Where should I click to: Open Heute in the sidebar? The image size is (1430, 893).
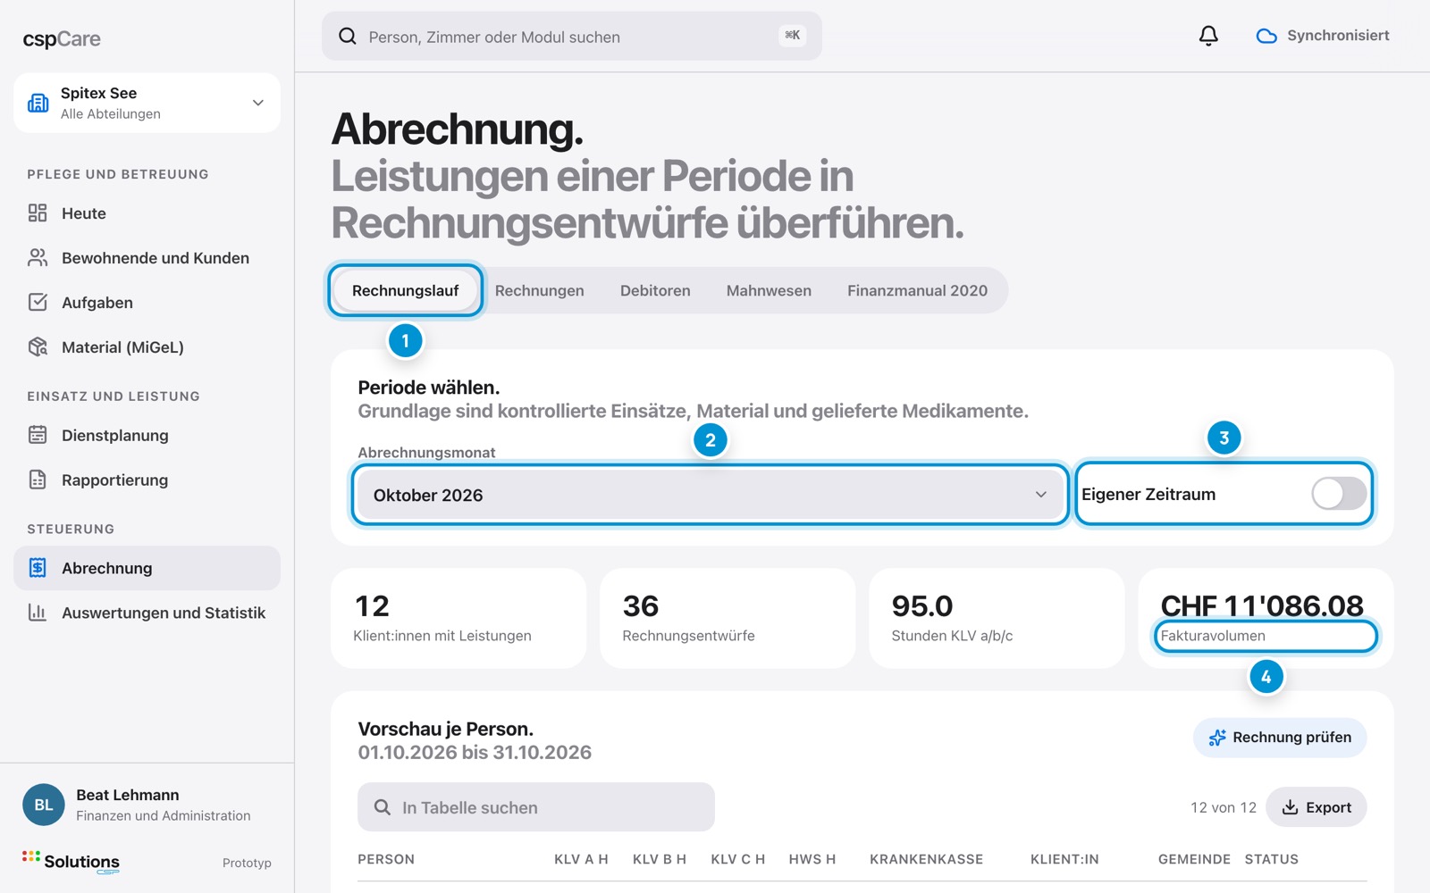click(147, 213)
